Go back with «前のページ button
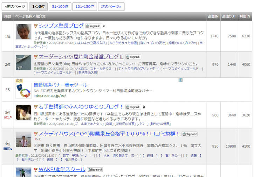This screenshot has height=177, width=254. 15,6
